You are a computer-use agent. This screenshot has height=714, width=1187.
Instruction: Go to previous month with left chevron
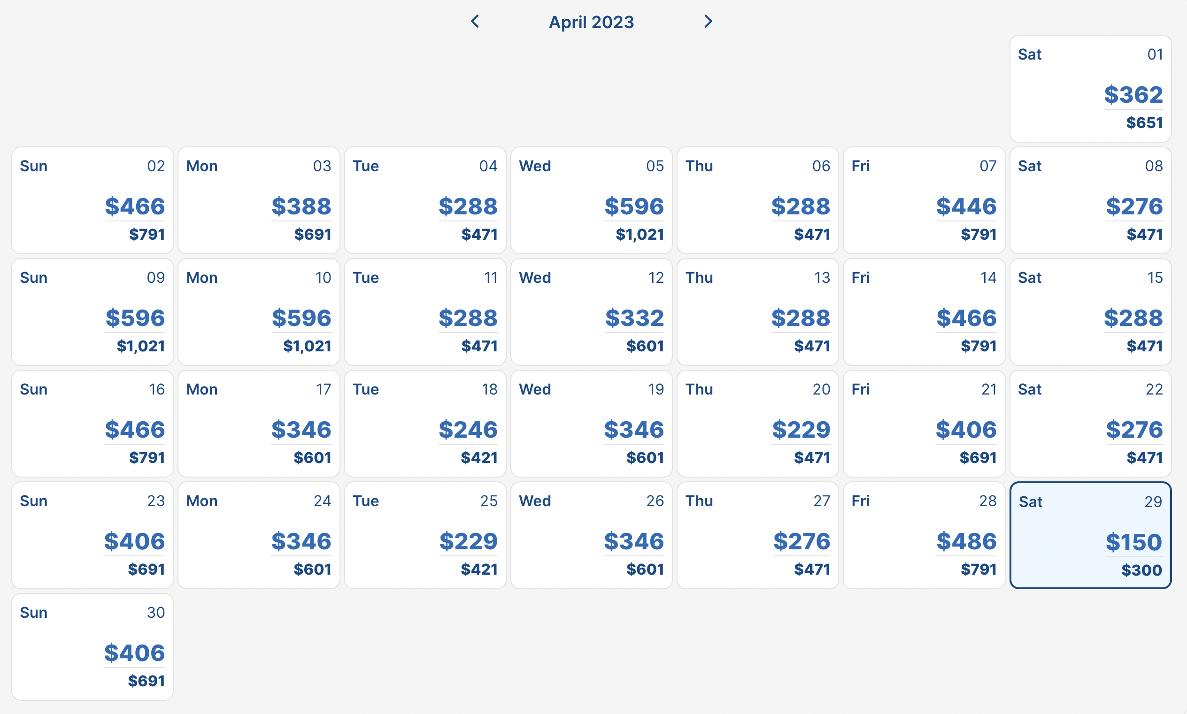475,21
